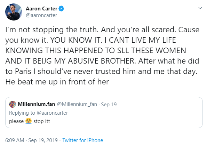Click the crying face emoji in the quoted tweet

(29, 121)
